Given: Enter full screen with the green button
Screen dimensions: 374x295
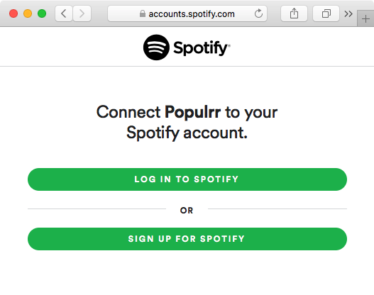Looking at the screenshot, I should (42, 13).
